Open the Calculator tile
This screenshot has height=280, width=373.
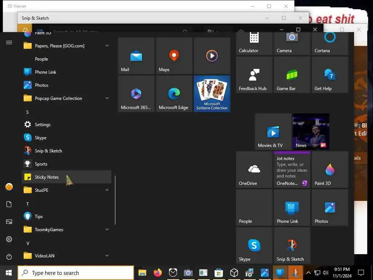tap(254, 44)
